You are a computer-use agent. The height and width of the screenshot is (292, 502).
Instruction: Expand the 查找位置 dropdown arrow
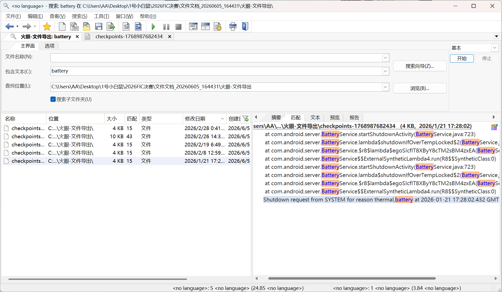pos(386,87)
